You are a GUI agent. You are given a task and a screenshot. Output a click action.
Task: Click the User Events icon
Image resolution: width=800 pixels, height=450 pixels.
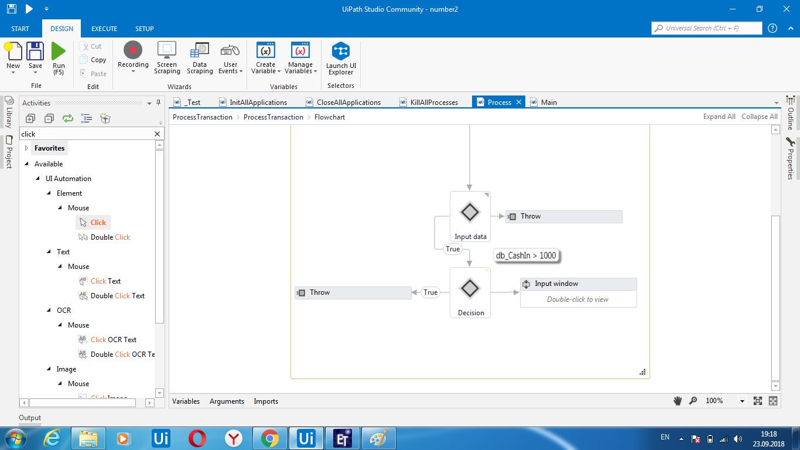[x=230, y=50]
